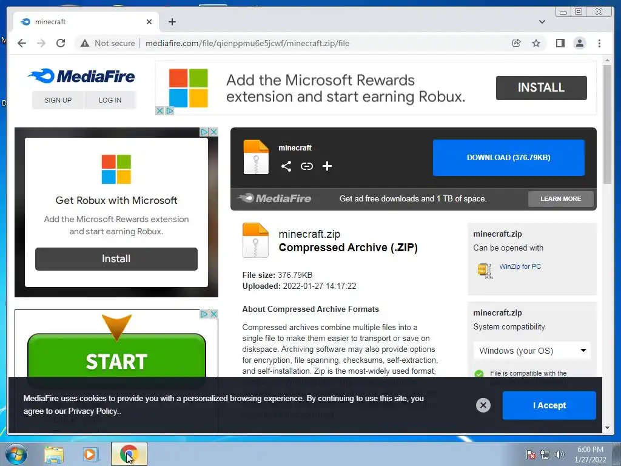Click DOWNLOAD (376.79KB) button

tap(509, 157)
